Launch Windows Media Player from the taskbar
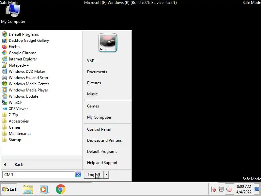 pos(44,189)
